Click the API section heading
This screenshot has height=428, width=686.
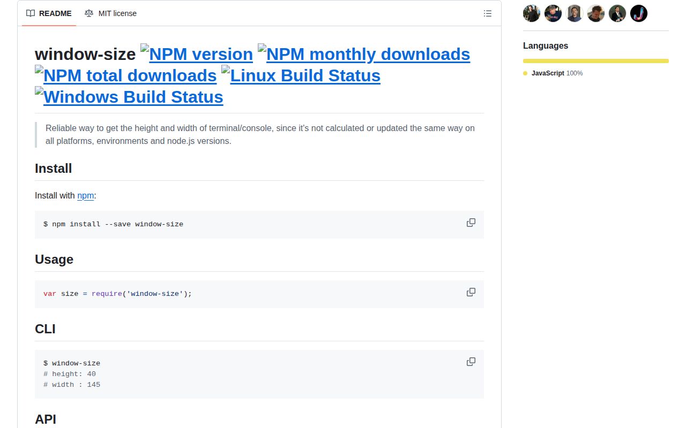point(46,419)
